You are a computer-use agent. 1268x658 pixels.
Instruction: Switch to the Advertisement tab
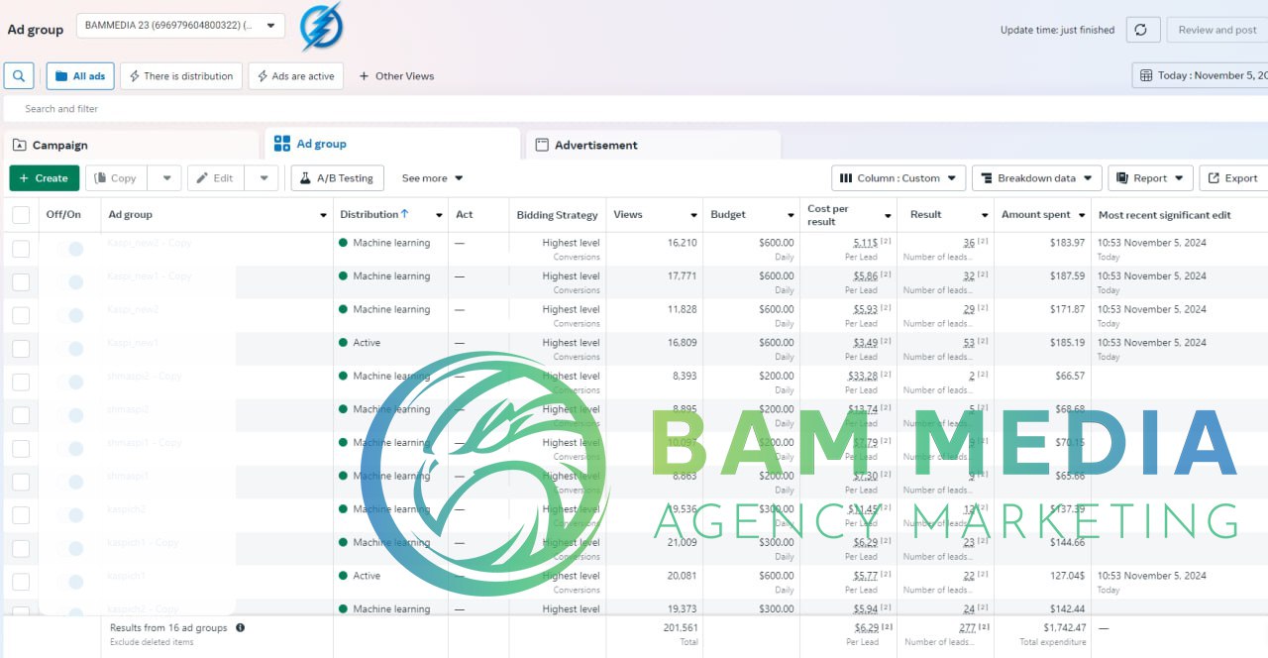(x=653, y=145)
